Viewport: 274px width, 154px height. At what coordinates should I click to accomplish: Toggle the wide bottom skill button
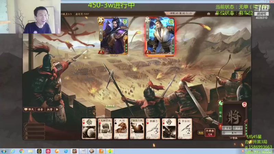coord(233,133)
